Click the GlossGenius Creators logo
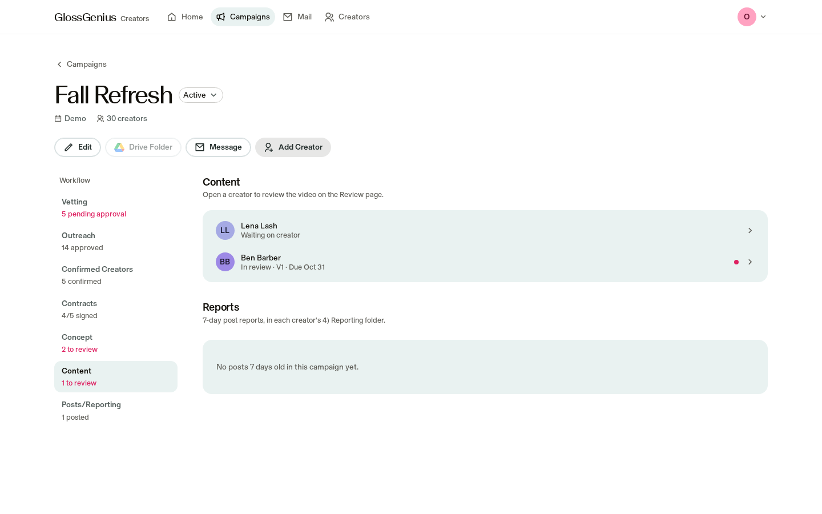The height and width of the screenshot is (514, 822). coord(102,17)
